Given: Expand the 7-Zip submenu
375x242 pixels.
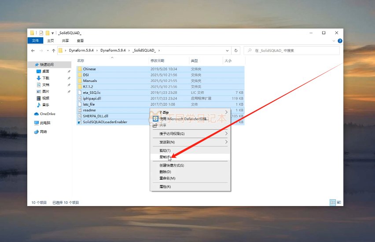Looking at the screenshot, I should click(x=189, y=112).
